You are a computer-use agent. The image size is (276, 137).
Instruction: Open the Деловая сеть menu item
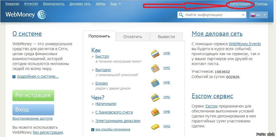pyautogui.click(x=80, y=4)
